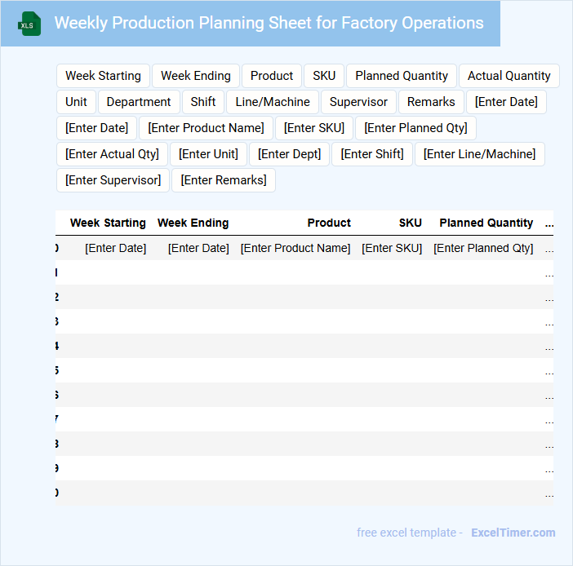Select the Line/Machine tag chip

pos(273,102)
